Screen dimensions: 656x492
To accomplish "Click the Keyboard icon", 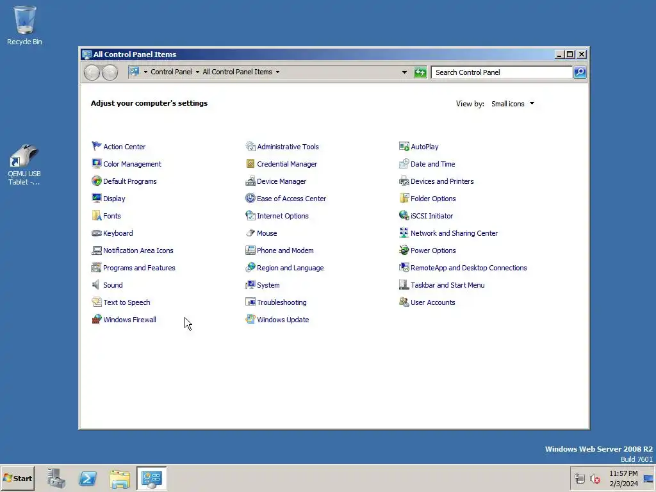I will (97, 233).
